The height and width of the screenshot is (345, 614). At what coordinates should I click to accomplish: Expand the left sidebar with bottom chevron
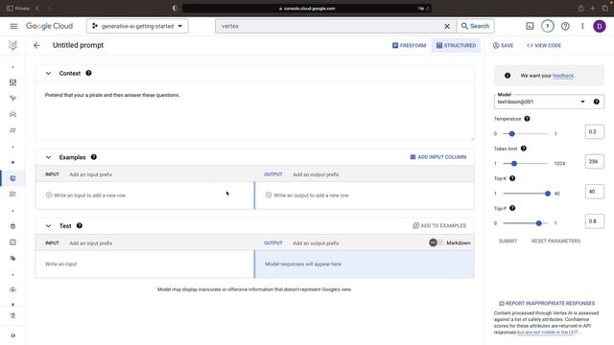point(12,335)
